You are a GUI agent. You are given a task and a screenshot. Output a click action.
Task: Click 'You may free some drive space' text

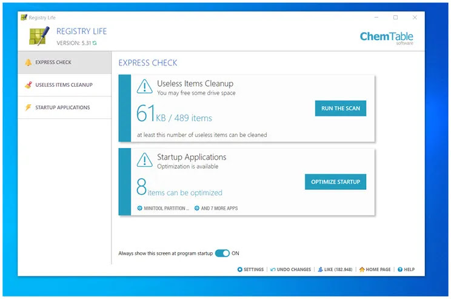click(196, 93)
